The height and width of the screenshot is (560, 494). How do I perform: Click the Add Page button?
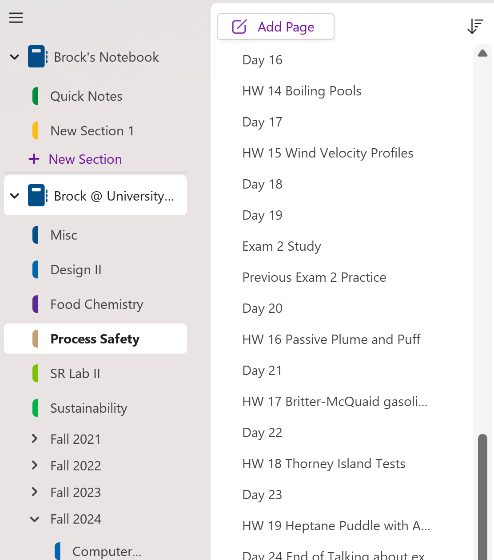click(275, 27)
